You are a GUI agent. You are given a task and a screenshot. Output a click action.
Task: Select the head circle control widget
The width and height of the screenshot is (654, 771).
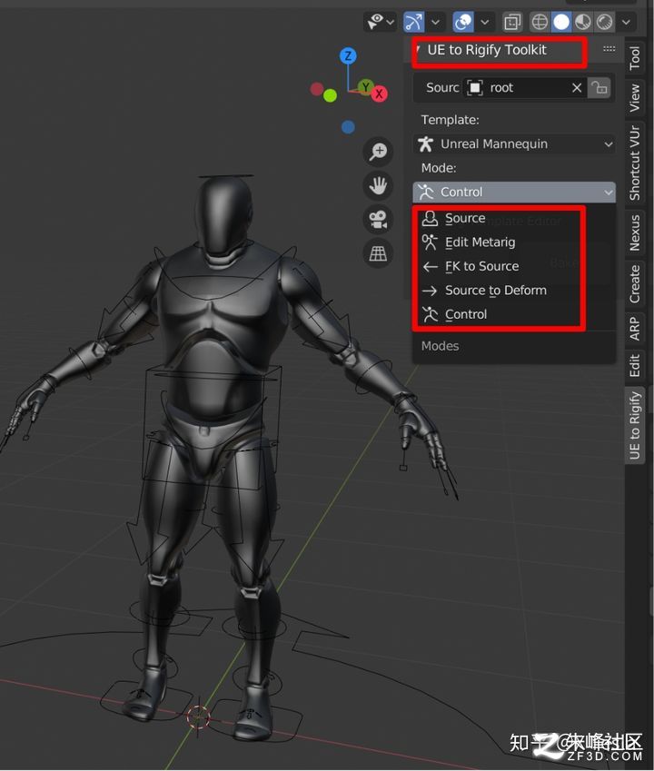pos(226,176)
